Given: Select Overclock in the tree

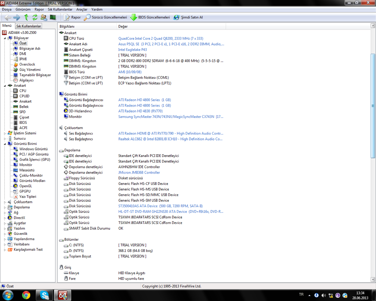Looking at the screenshot, I should [27, 64].
